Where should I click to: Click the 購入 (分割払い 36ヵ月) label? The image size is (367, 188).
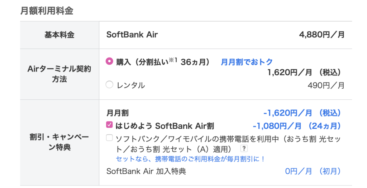[x=163, y=62]
